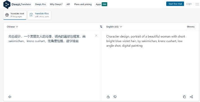Click the DeepL Translator title text
This screenshot has width=200, height=102.
point(21,4)
